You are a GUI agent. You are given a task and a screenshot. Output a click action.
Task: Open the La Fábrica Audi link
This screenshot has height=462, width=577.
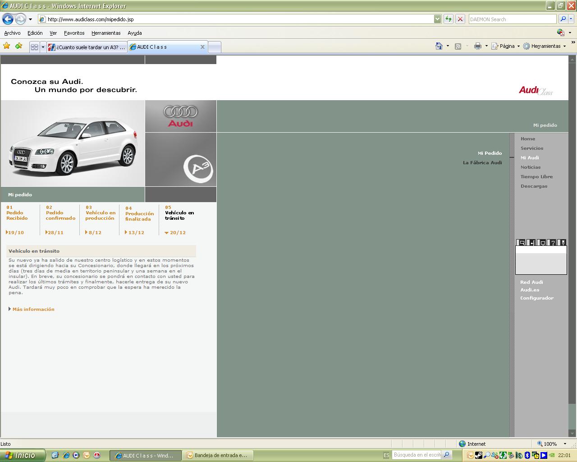482,162
